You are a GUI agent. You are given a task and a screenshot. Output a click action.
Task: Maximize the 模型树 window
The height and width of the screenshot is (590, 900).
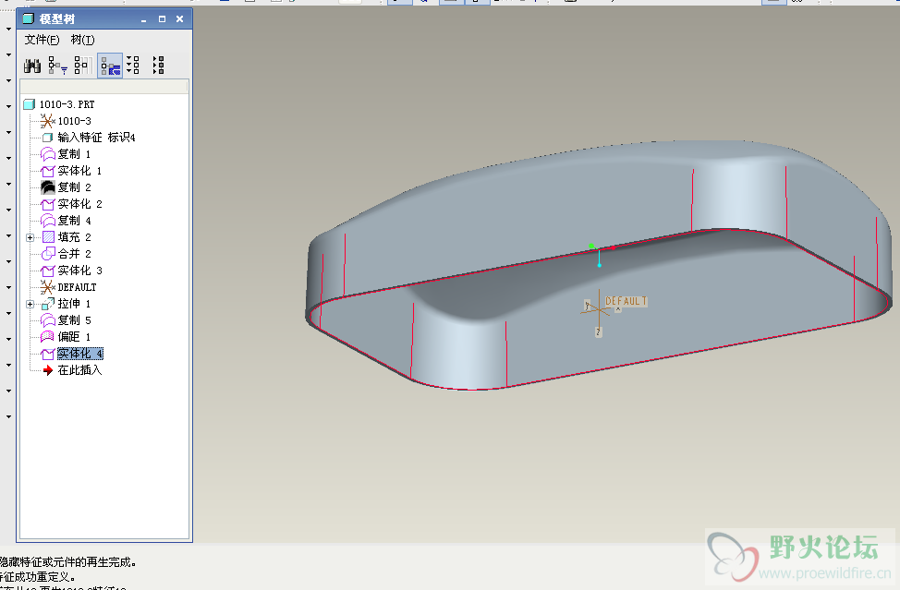point(162,18)
